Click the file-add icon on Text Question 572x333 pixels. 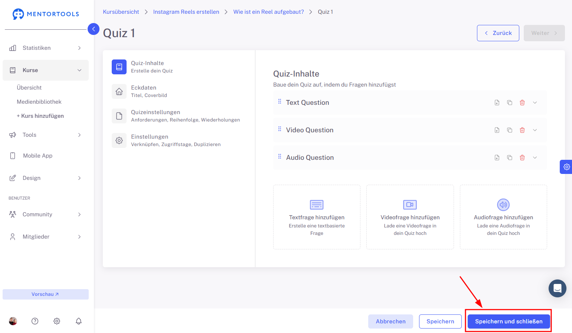coord(497,103)
